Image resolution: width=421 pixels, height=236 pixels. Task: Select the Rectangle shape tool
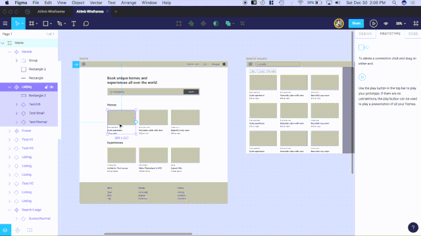coord(45,24)
